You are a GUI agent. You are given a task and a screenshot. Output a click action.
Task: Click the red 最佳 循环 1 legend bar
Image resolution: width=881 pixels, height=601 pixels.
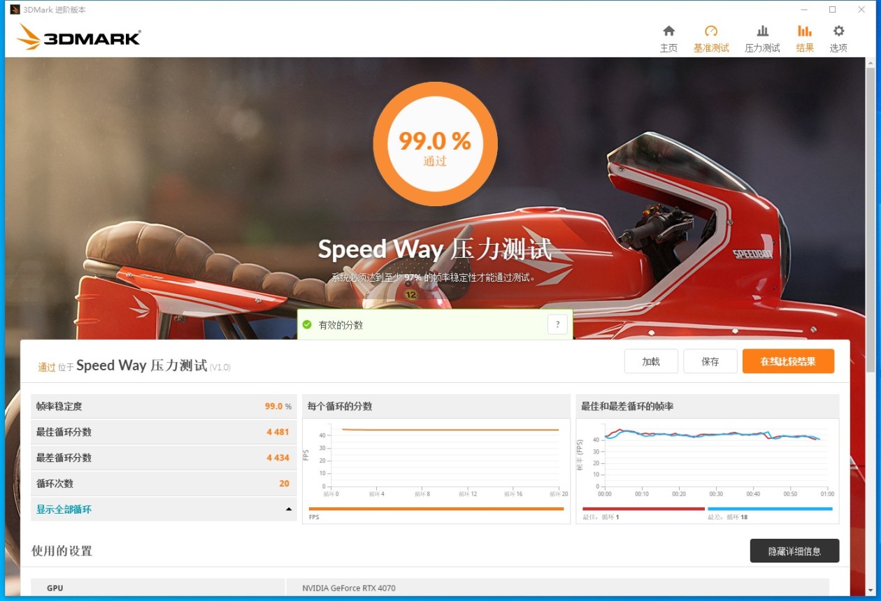(x=643, y=509)
